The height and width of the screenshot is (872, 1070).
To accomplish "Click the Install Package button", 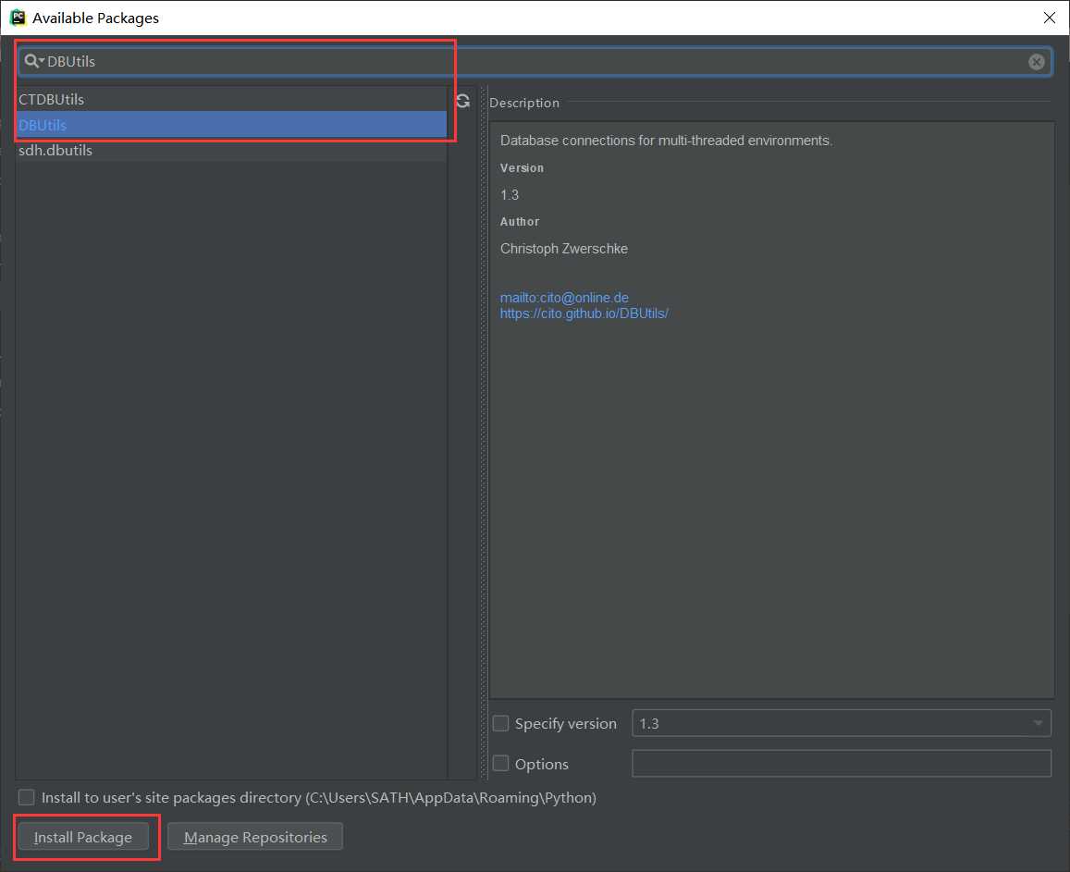I will (83, 837).
